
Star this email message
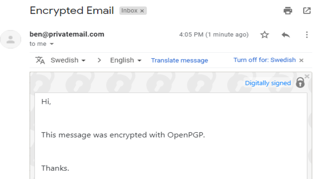(x=265, y=35)
